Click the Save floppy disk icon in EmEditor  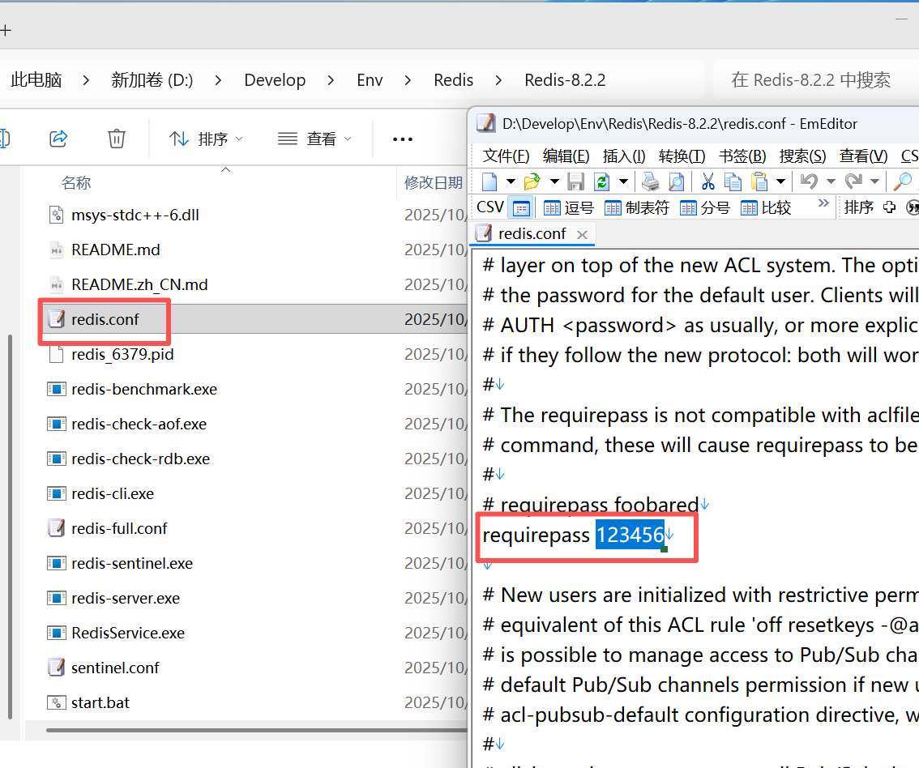pos(575,181)
